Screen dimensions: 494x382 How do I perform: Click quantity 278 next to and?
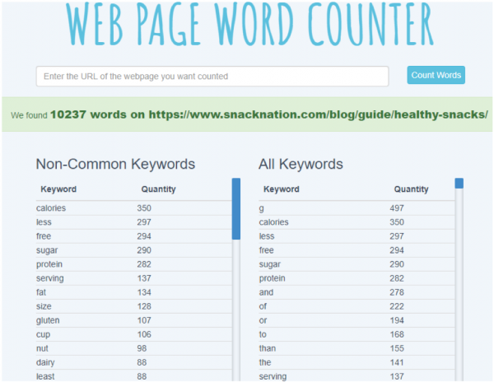(x=397, y=292)
